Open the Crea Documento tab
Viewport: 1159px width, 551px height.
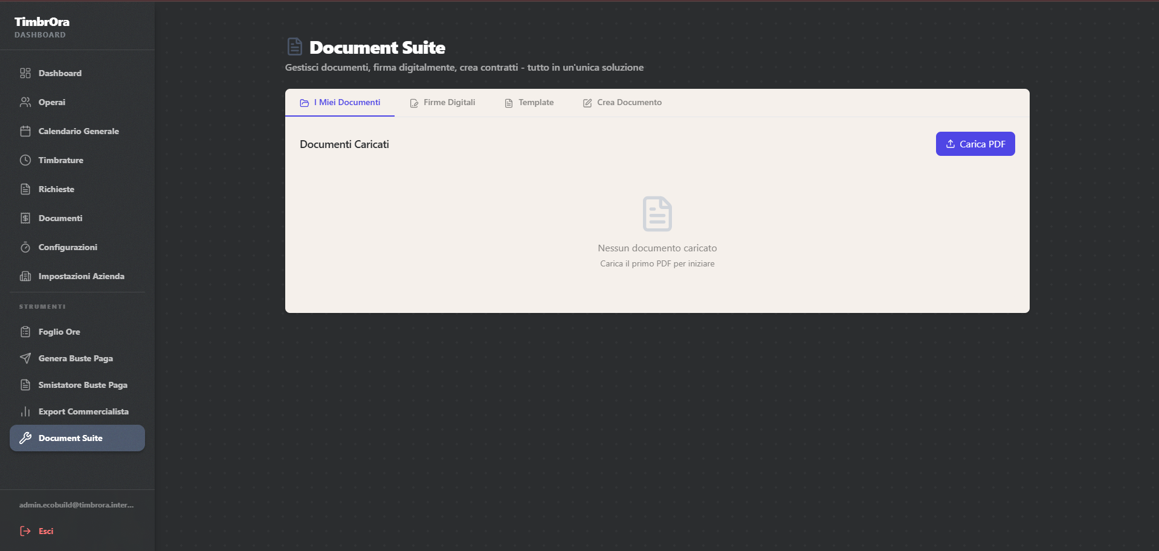point(622,103)
